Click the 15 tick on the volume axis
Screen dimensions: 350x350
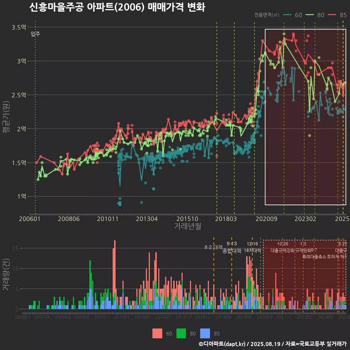[x=16, y=248]
